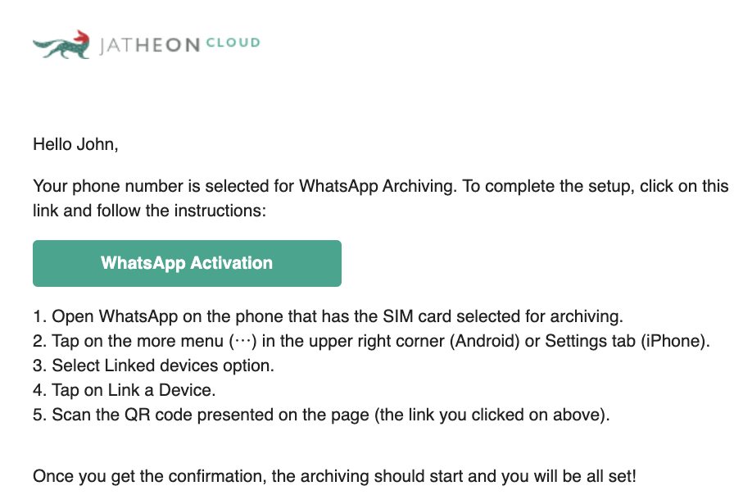This screenshot has width=734, height=495.
Task: Click the JATHEON wordmark text
Action: click(x=150, y=45)
